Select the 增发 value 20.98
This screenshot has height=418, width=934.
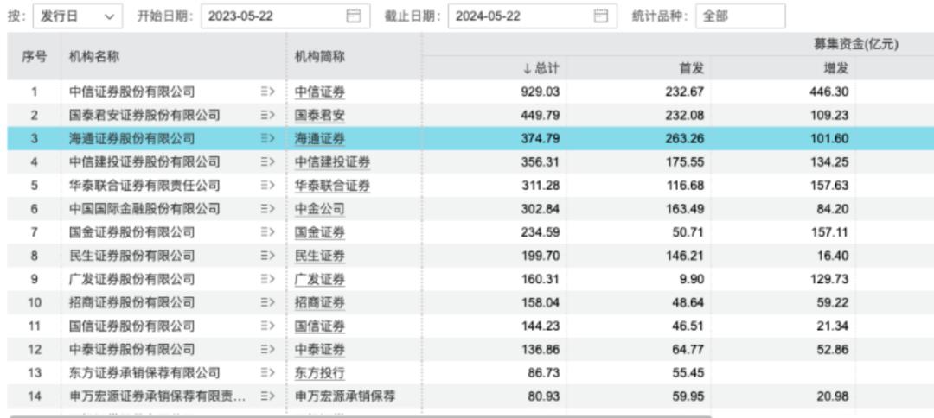(833, 396)
